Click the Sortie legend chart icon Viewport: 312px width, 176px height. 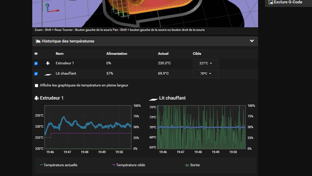click(187, 165)
